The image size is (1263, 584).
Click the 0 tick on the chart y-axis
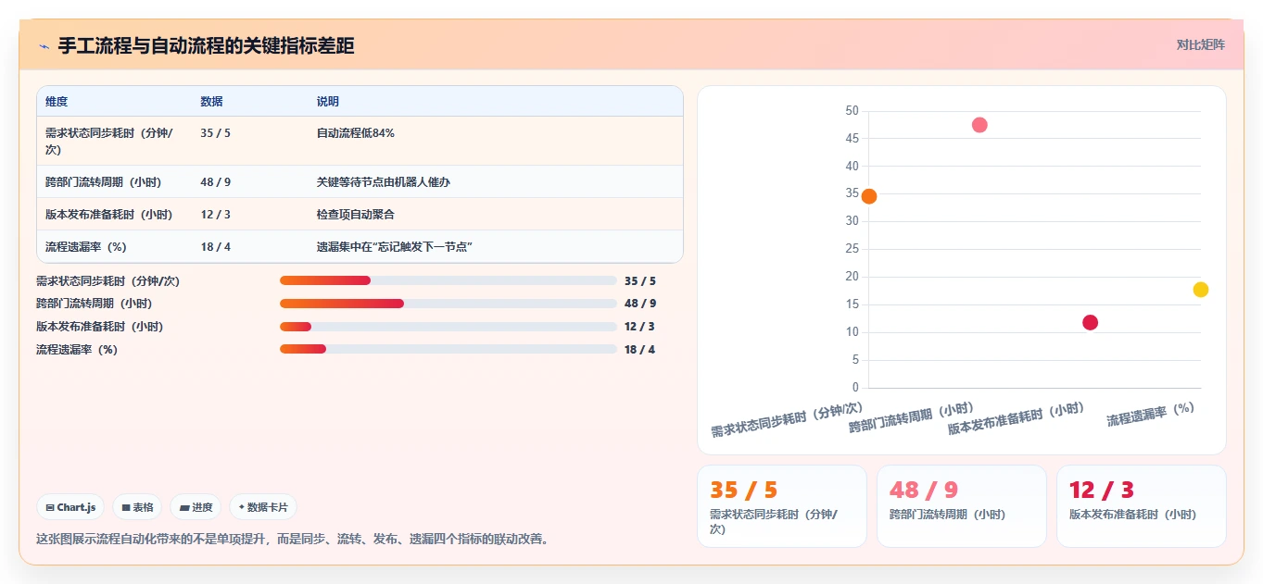(x=855, y=388)
